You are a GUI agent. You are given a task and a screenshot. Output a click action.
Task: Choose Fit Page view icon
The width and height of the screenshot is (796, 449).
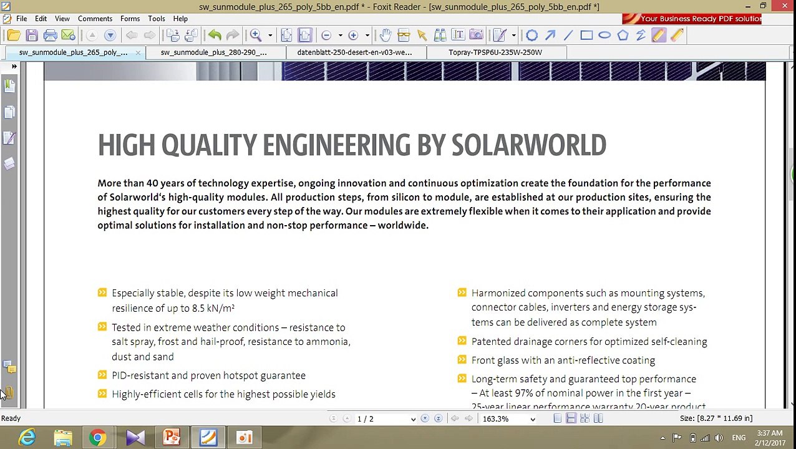pyautogui.click(x=286, y=36)
